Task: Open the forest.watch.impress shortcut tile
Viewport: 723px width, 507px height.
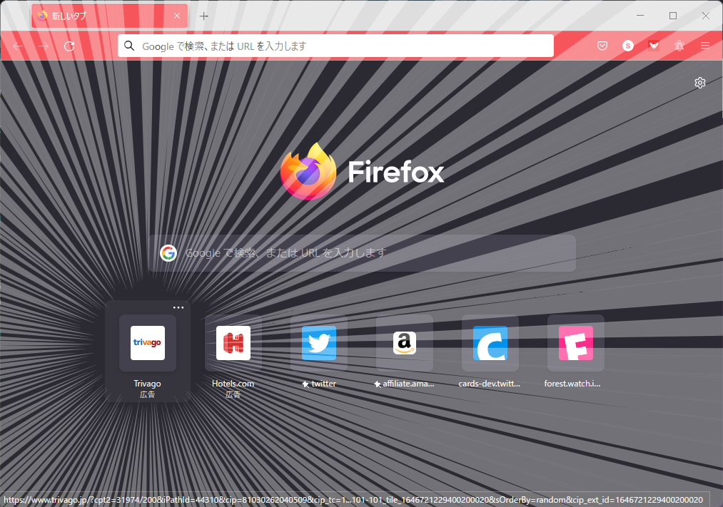Action: pos(575,343)
